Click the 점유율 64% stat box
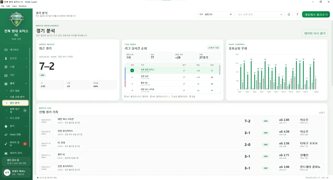This screenshot has width=333, height=180. (x=104, y=85)
